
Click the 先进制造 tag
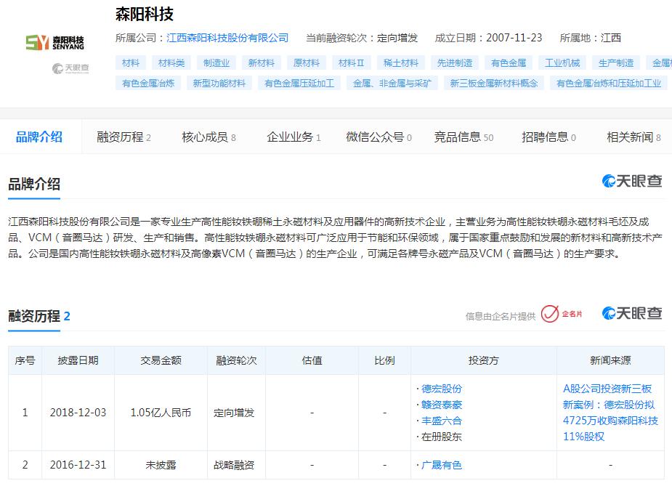455,63
